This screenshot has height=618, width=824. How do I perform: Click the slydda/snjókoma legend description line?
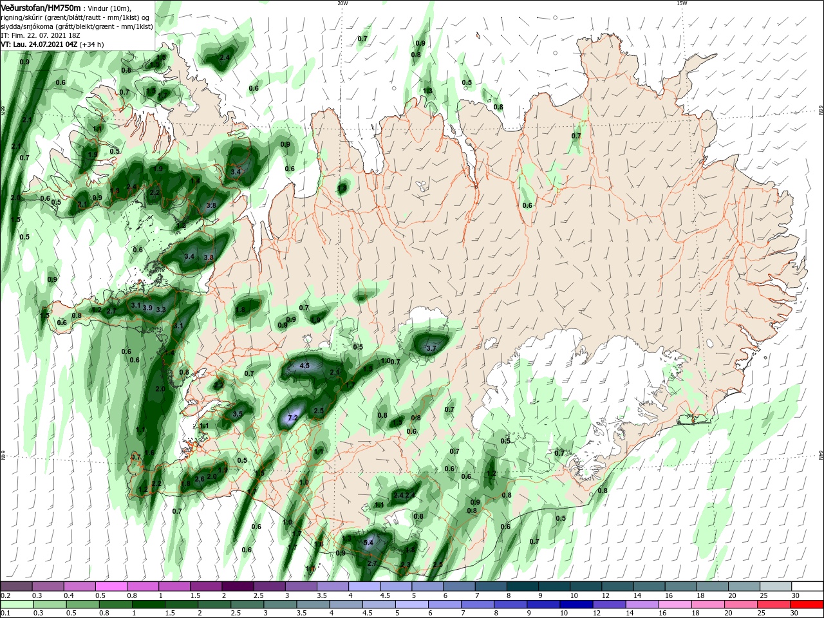click(x=77, y=26)
